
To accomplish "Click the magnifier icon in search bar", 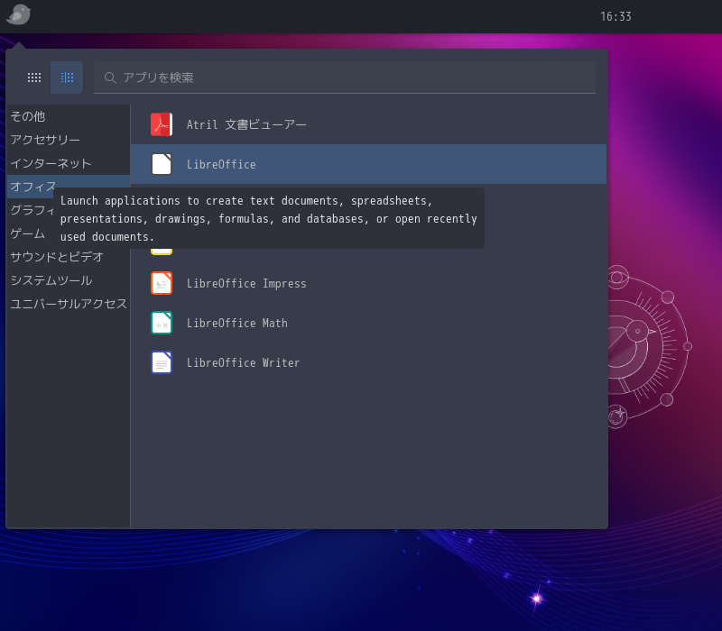I will (x=110, y=78).
